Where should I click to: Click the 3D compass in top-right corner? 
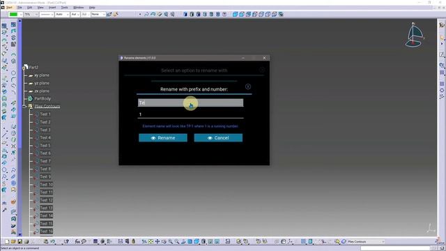point(414,35)
